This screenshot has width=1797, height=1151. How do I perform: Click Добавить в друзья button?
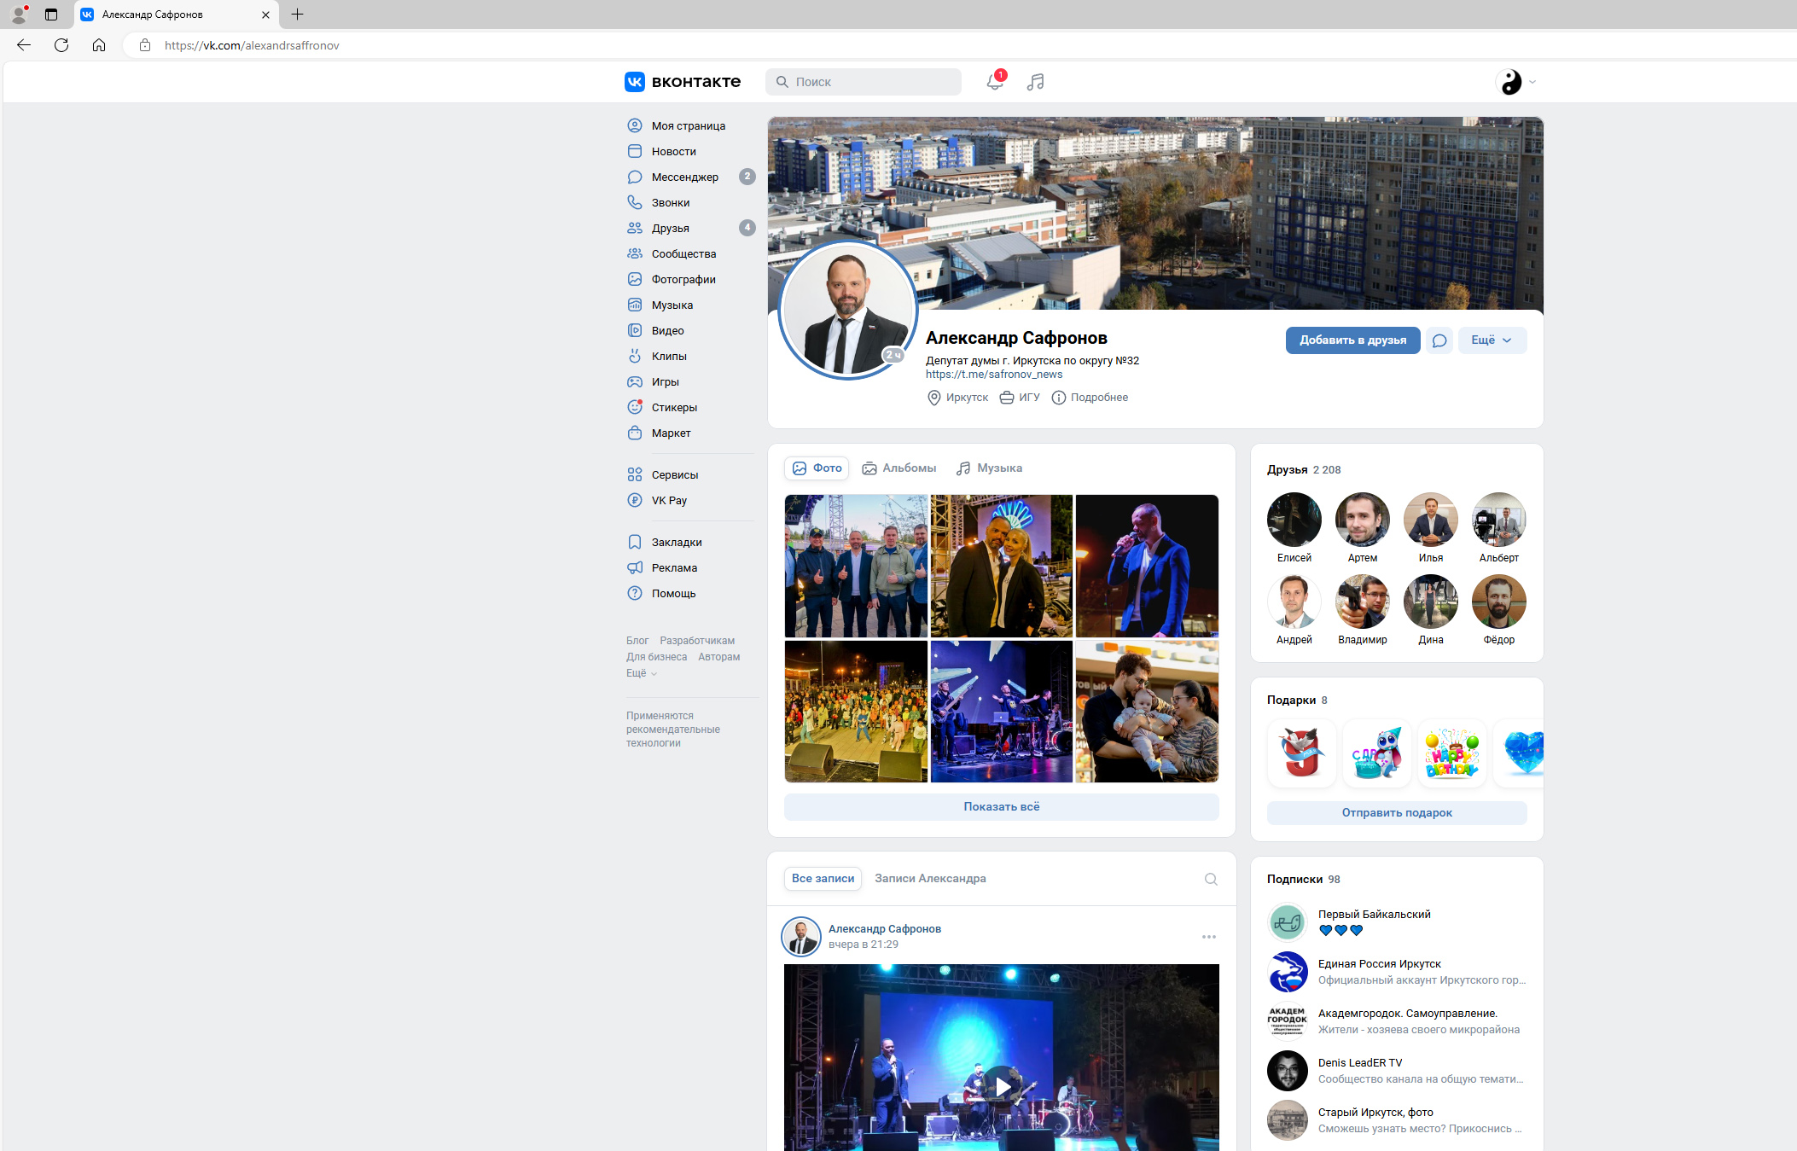tap(1352, 340)
